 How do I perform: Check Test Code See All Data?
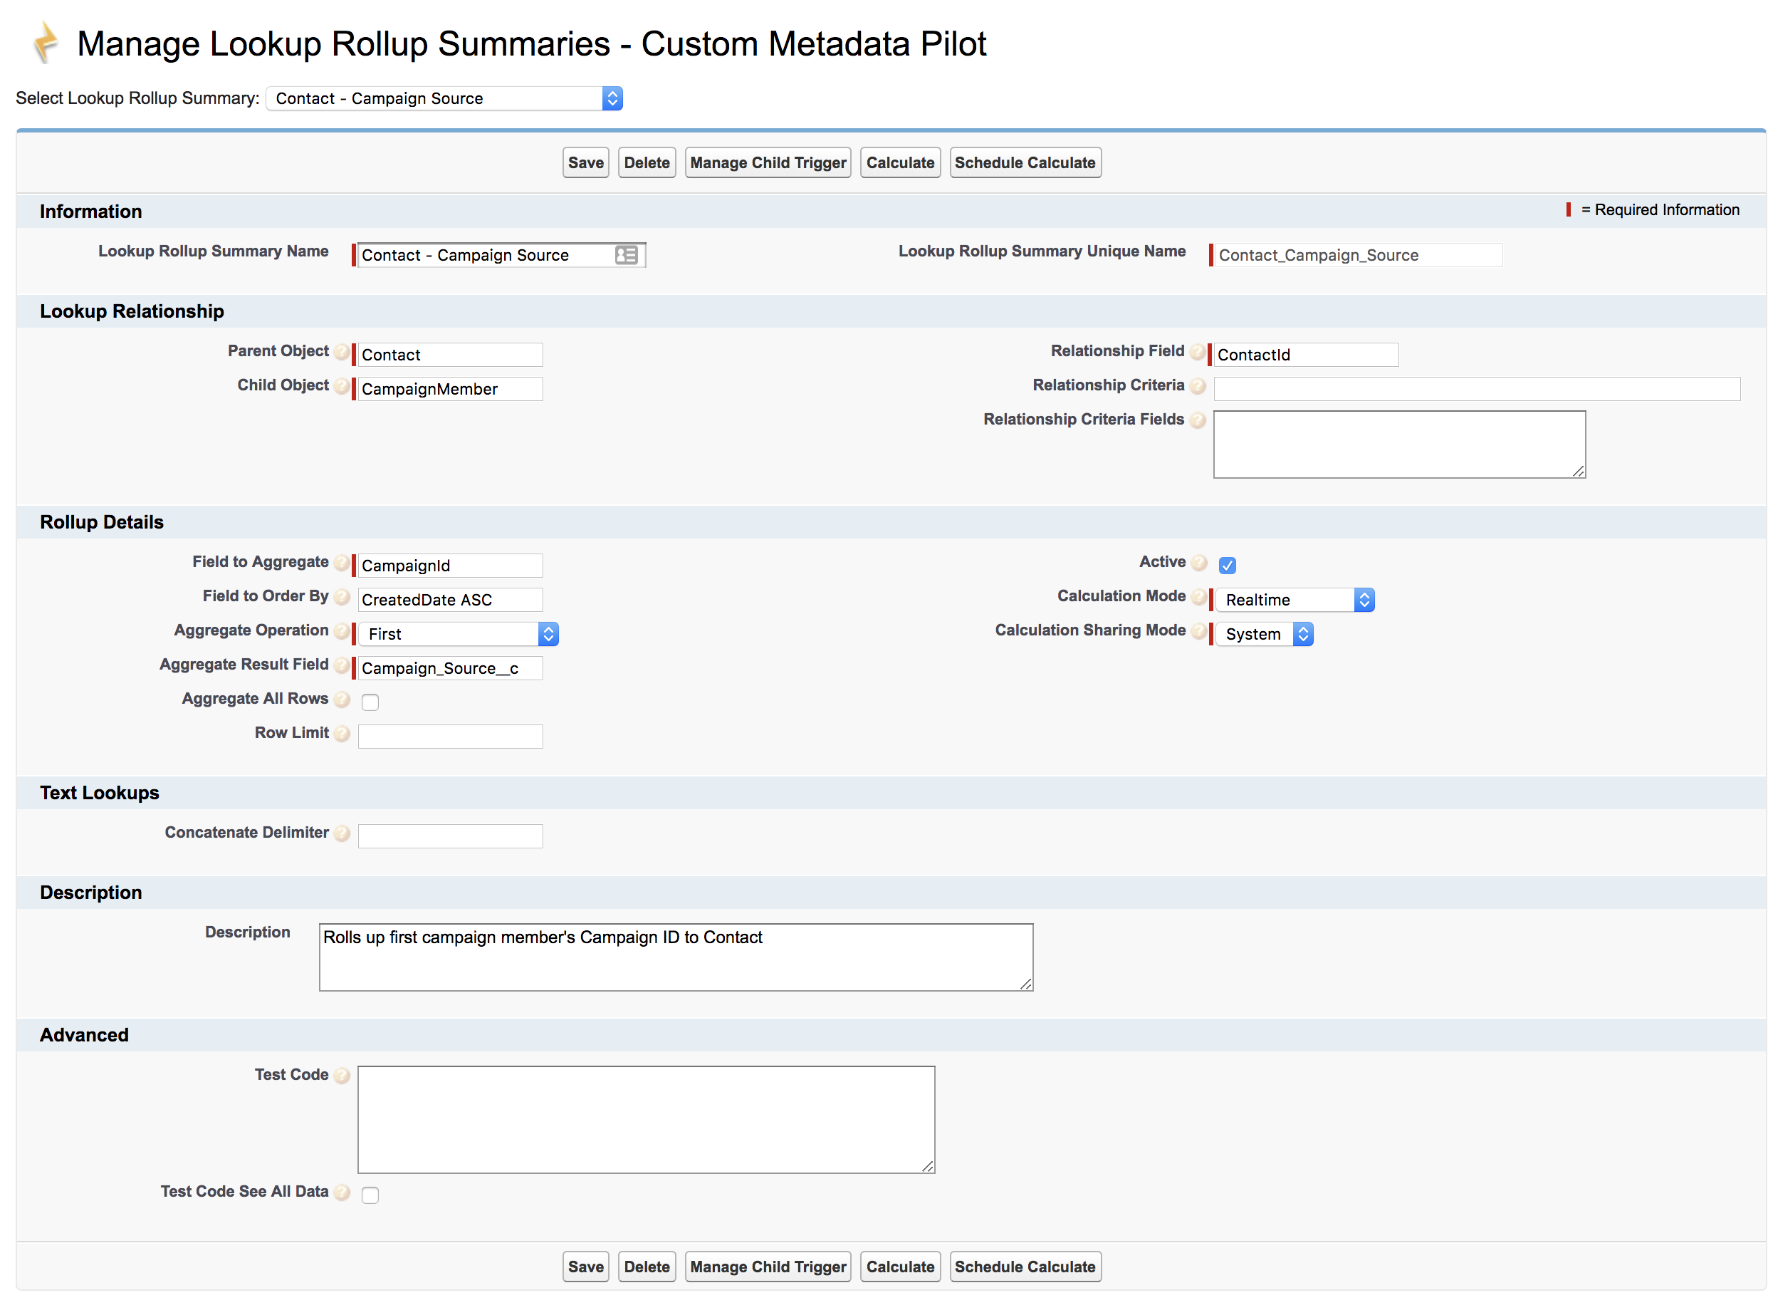(x=370, y=1194)
